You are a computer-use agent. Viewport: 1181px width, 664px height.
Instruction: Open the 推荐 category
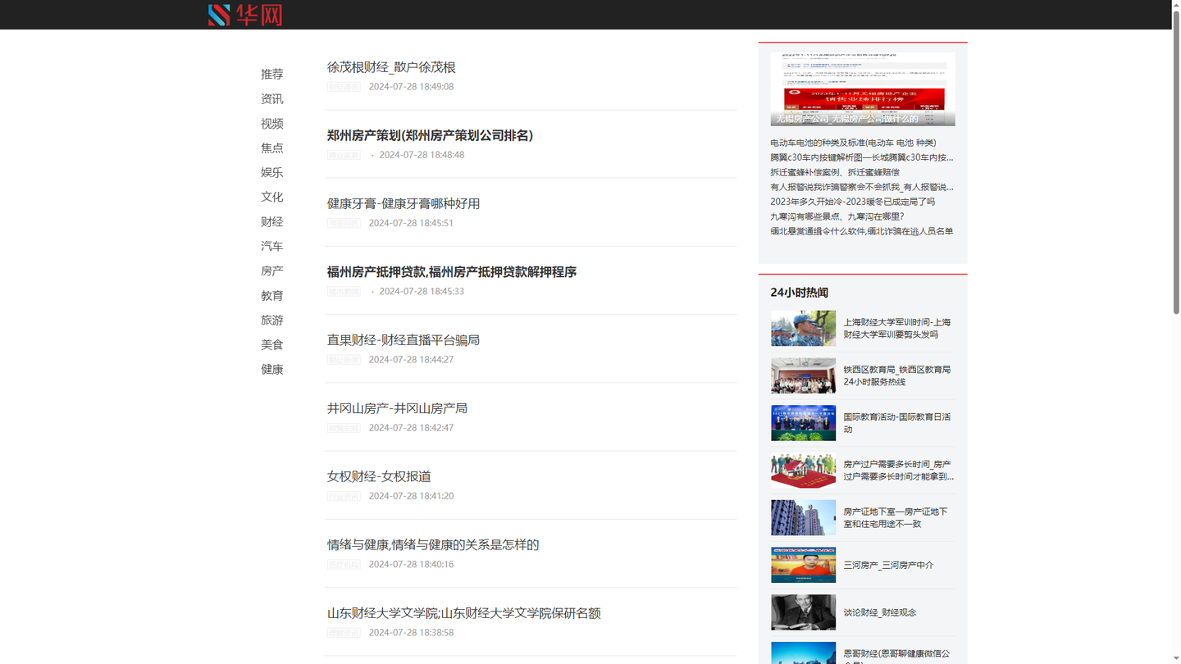272,74
